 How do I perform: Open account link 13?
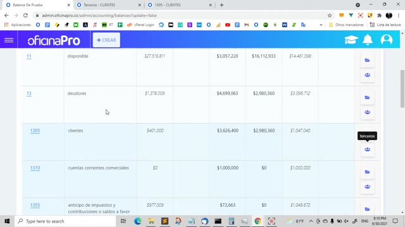coord(29,93)
